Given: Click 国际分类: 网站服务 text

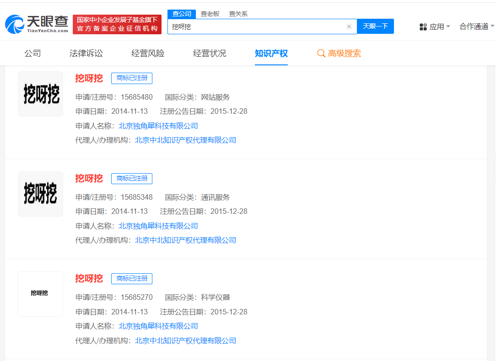Looking at the screenshot, I should 197,97.
